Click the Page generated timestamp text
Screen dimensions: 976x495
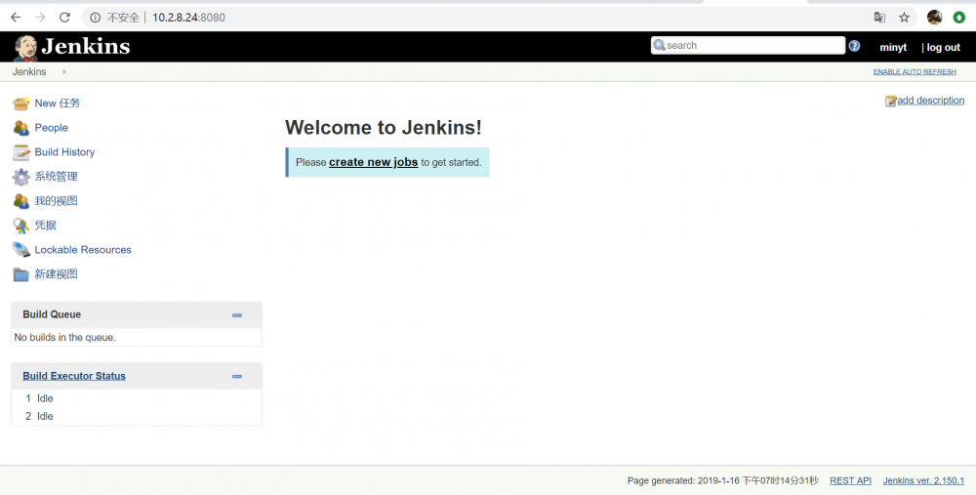tap(722, 480)
